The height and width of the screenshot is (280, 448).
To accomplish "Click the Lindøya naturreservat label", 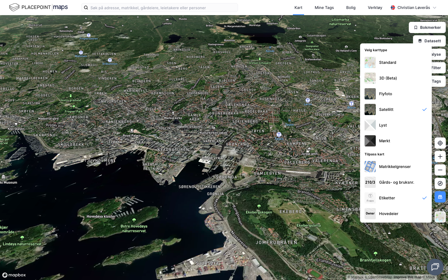I will tap(22, 244).
